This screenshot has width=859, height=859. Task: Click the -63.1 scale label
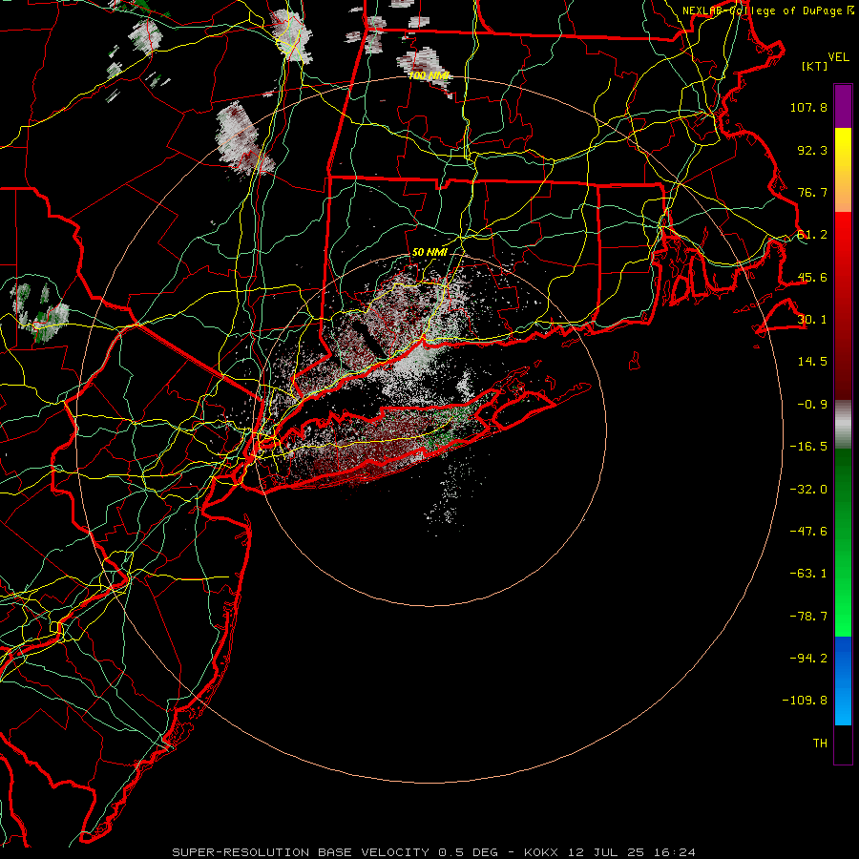coord(808,574)
